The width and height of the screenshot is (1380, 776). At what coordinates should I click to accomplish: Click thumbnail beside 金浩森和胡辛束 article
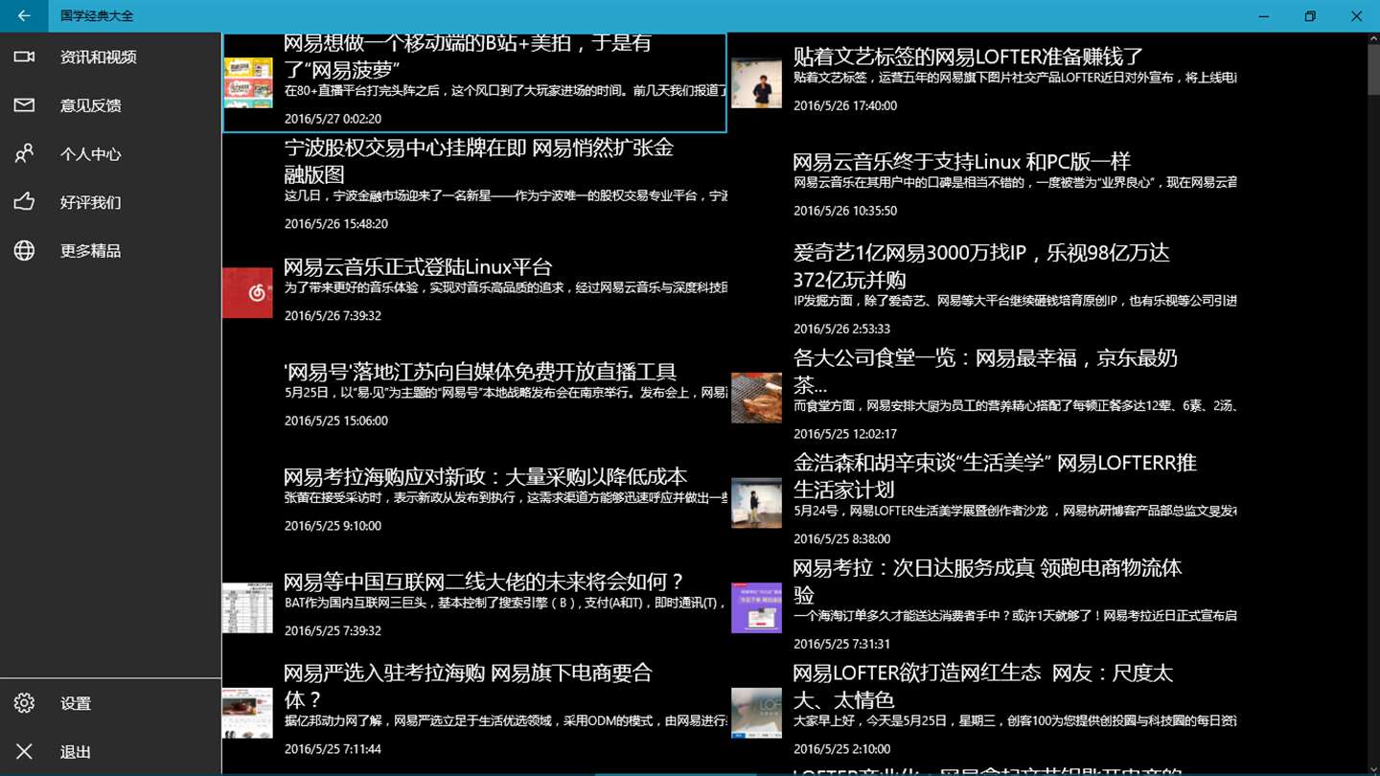click(x=756, y=502)
